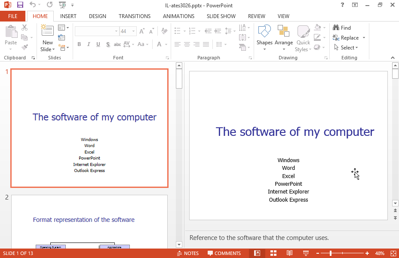399x258 pixels.
Task: Switch to the ANIMATIONS tab
Action: pyautogui.click(x=178, y=16)
